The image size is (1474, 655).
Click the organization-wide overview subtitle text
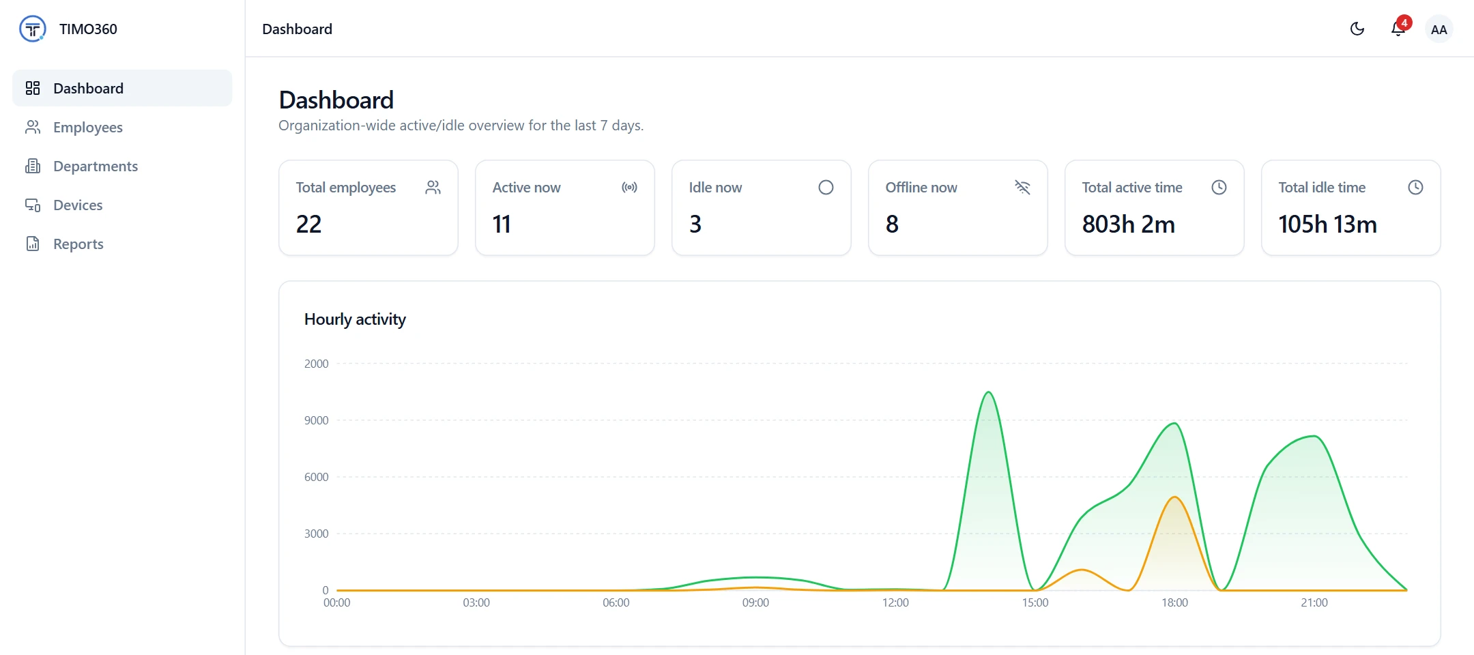coord(461,126)
